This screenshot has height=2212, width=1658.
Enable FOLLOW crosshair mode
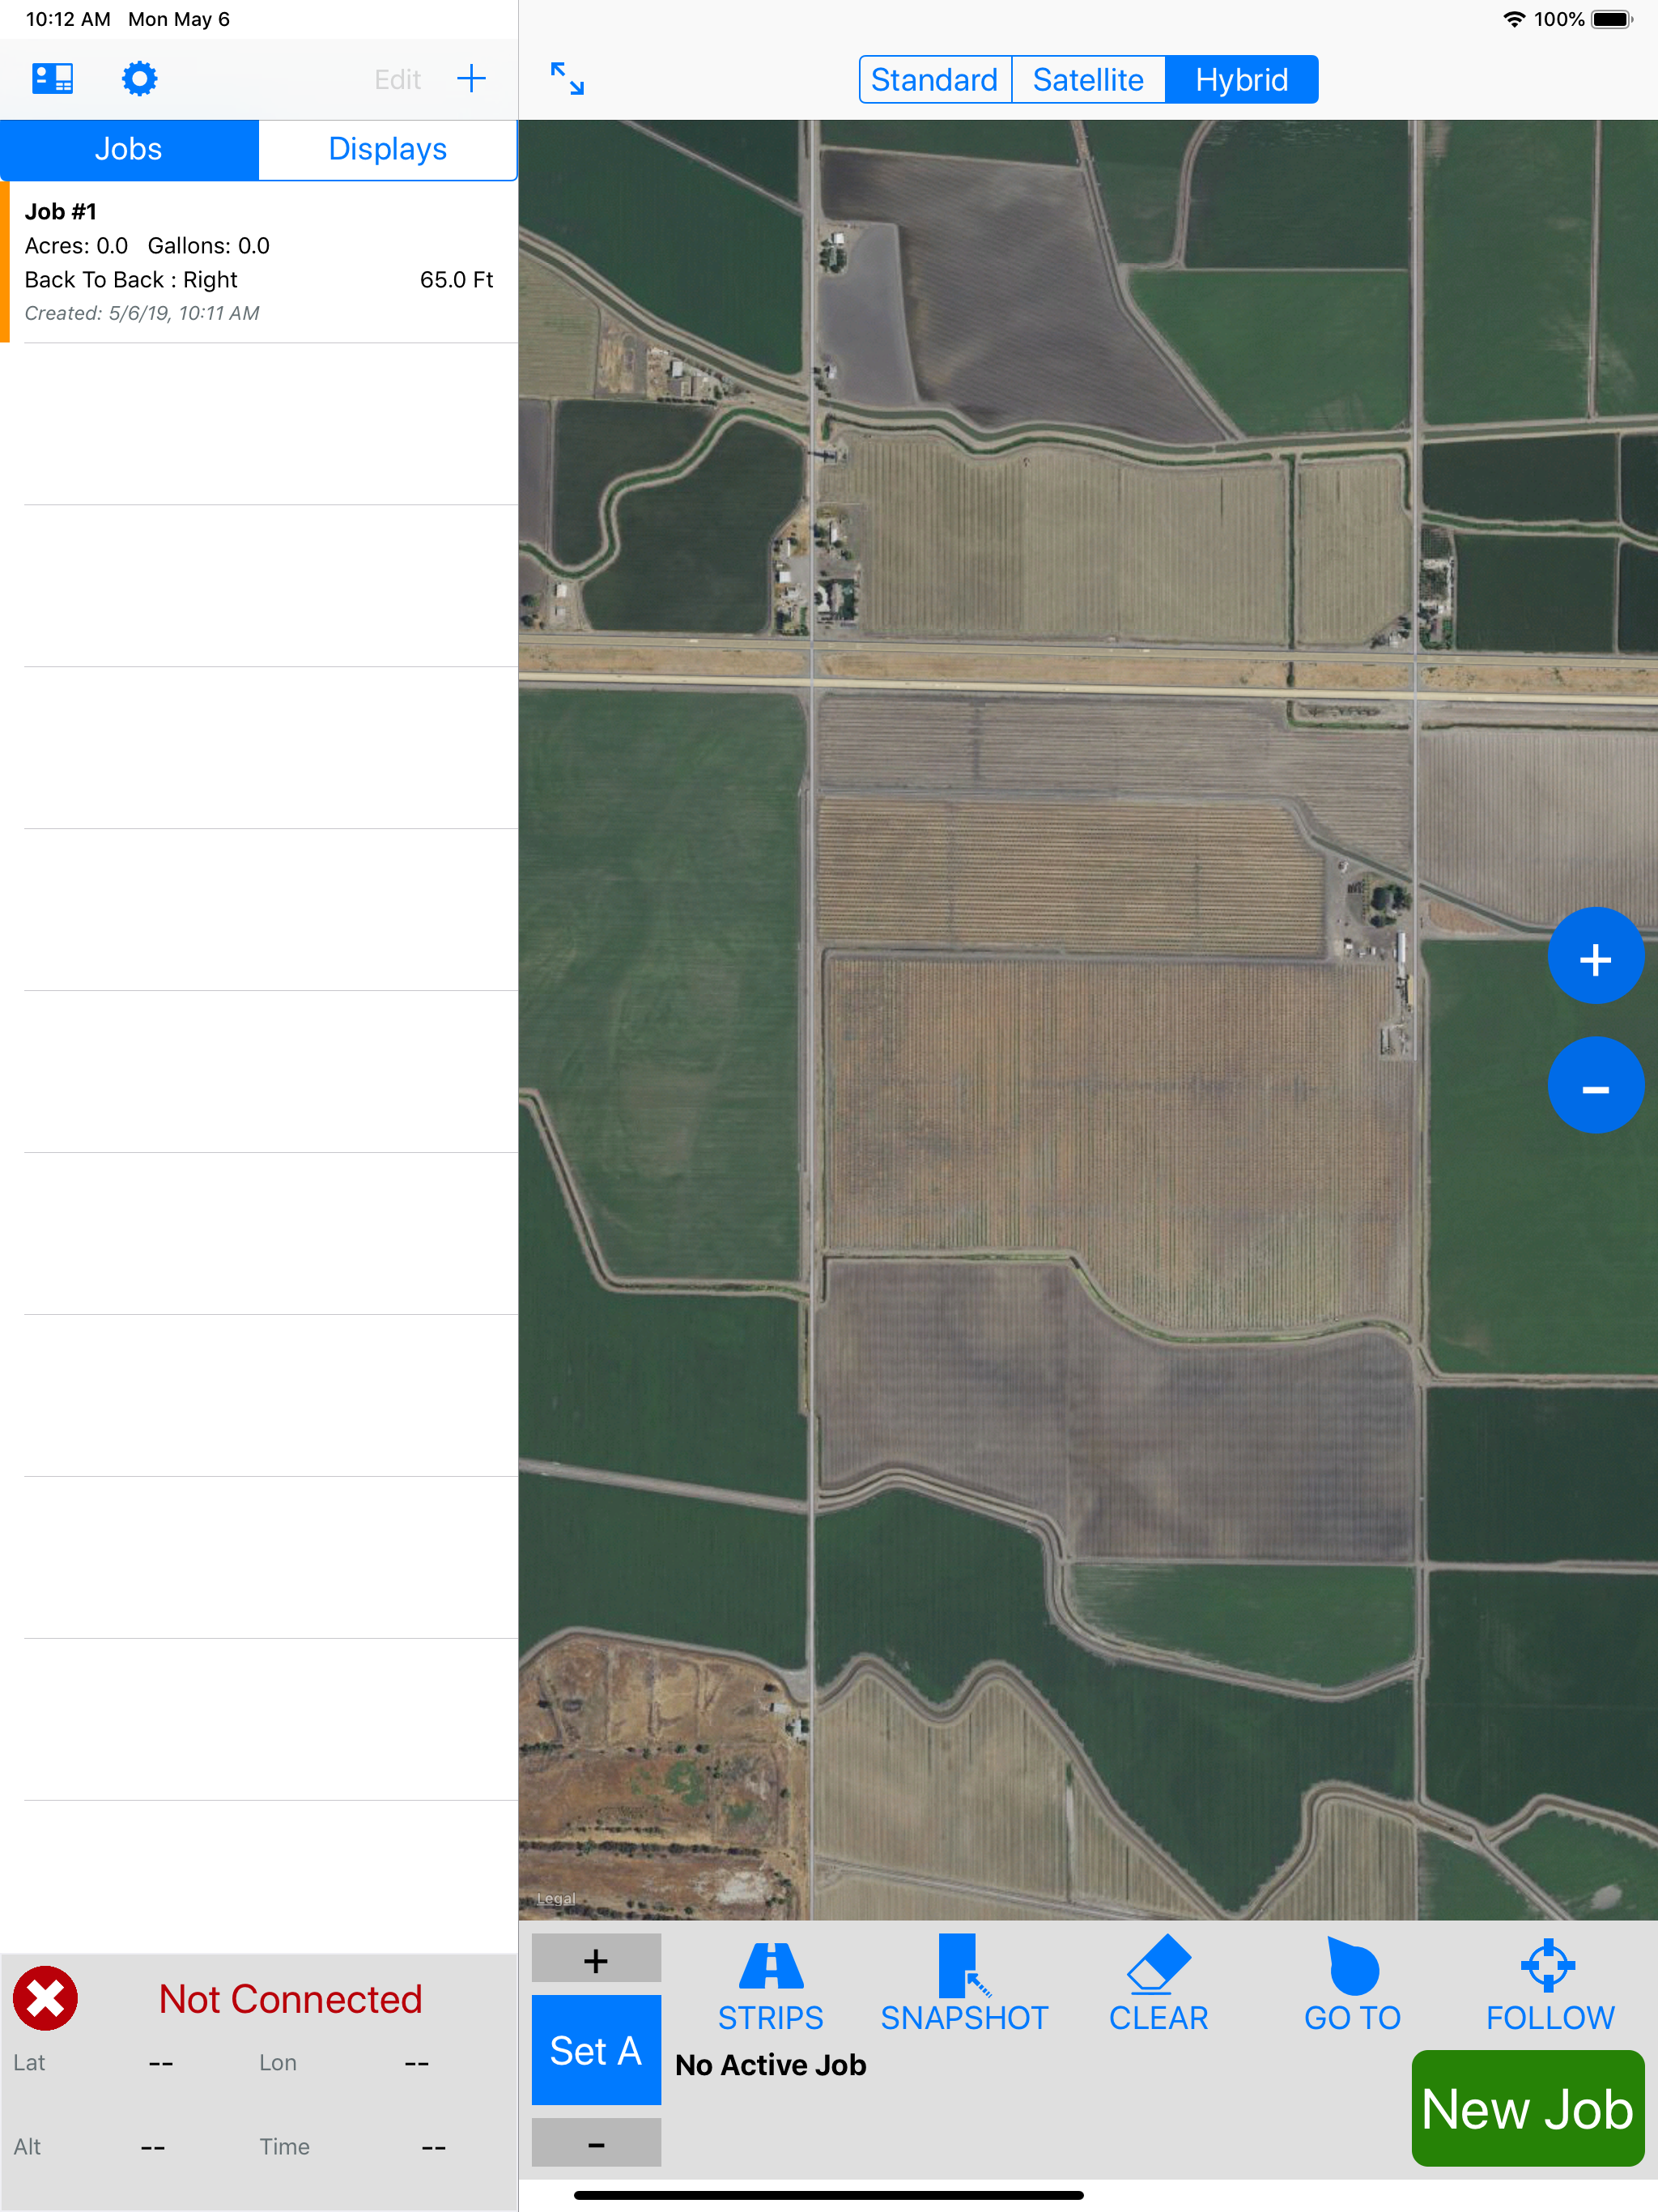pos(1549,1984)
